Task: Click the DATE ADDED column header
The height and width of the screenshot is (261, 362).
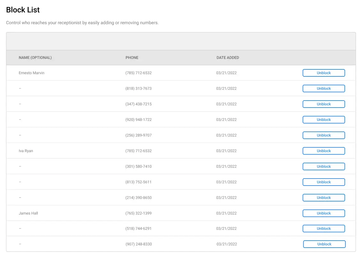Action: (x=228, y=58)
